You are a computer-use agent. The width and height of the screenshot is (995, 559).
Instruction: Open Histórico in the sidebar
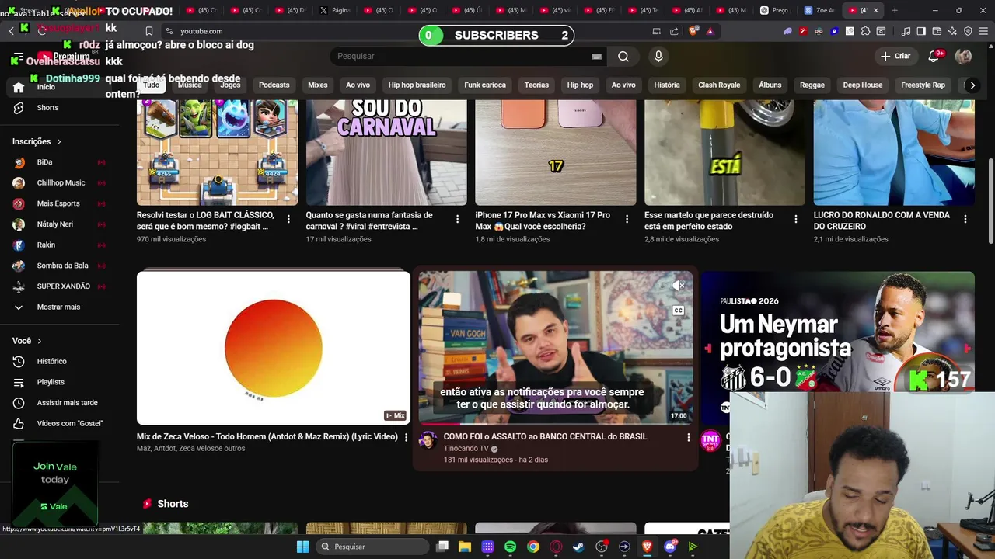(51, 361)
